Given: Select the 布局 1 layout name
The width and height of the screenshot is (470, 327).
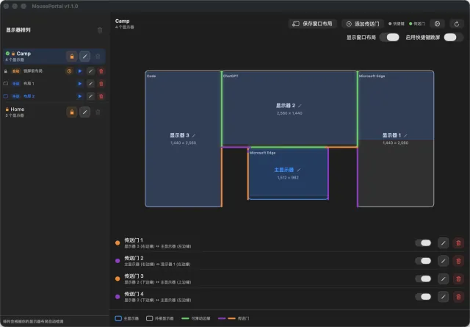Looking at the screenshot, I should (29, 84).
